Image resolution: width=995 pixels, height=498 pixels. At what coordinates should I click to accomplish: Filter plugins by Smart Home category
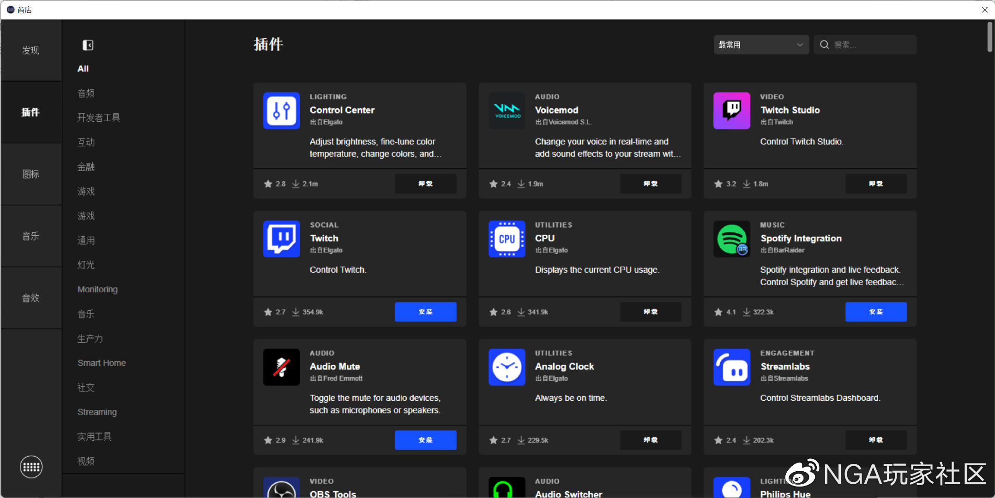tap(102, 363)
